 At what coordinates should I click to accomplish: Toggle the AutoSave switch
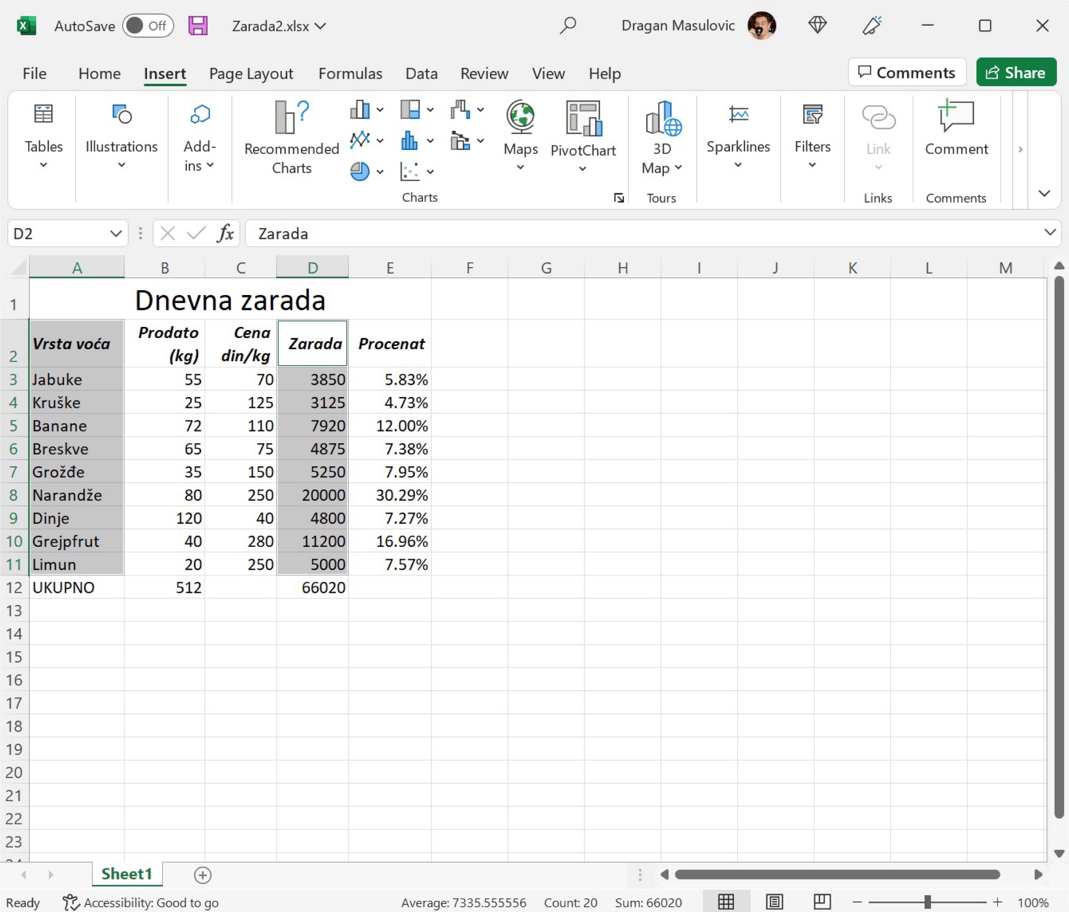(x=148, y=26)
